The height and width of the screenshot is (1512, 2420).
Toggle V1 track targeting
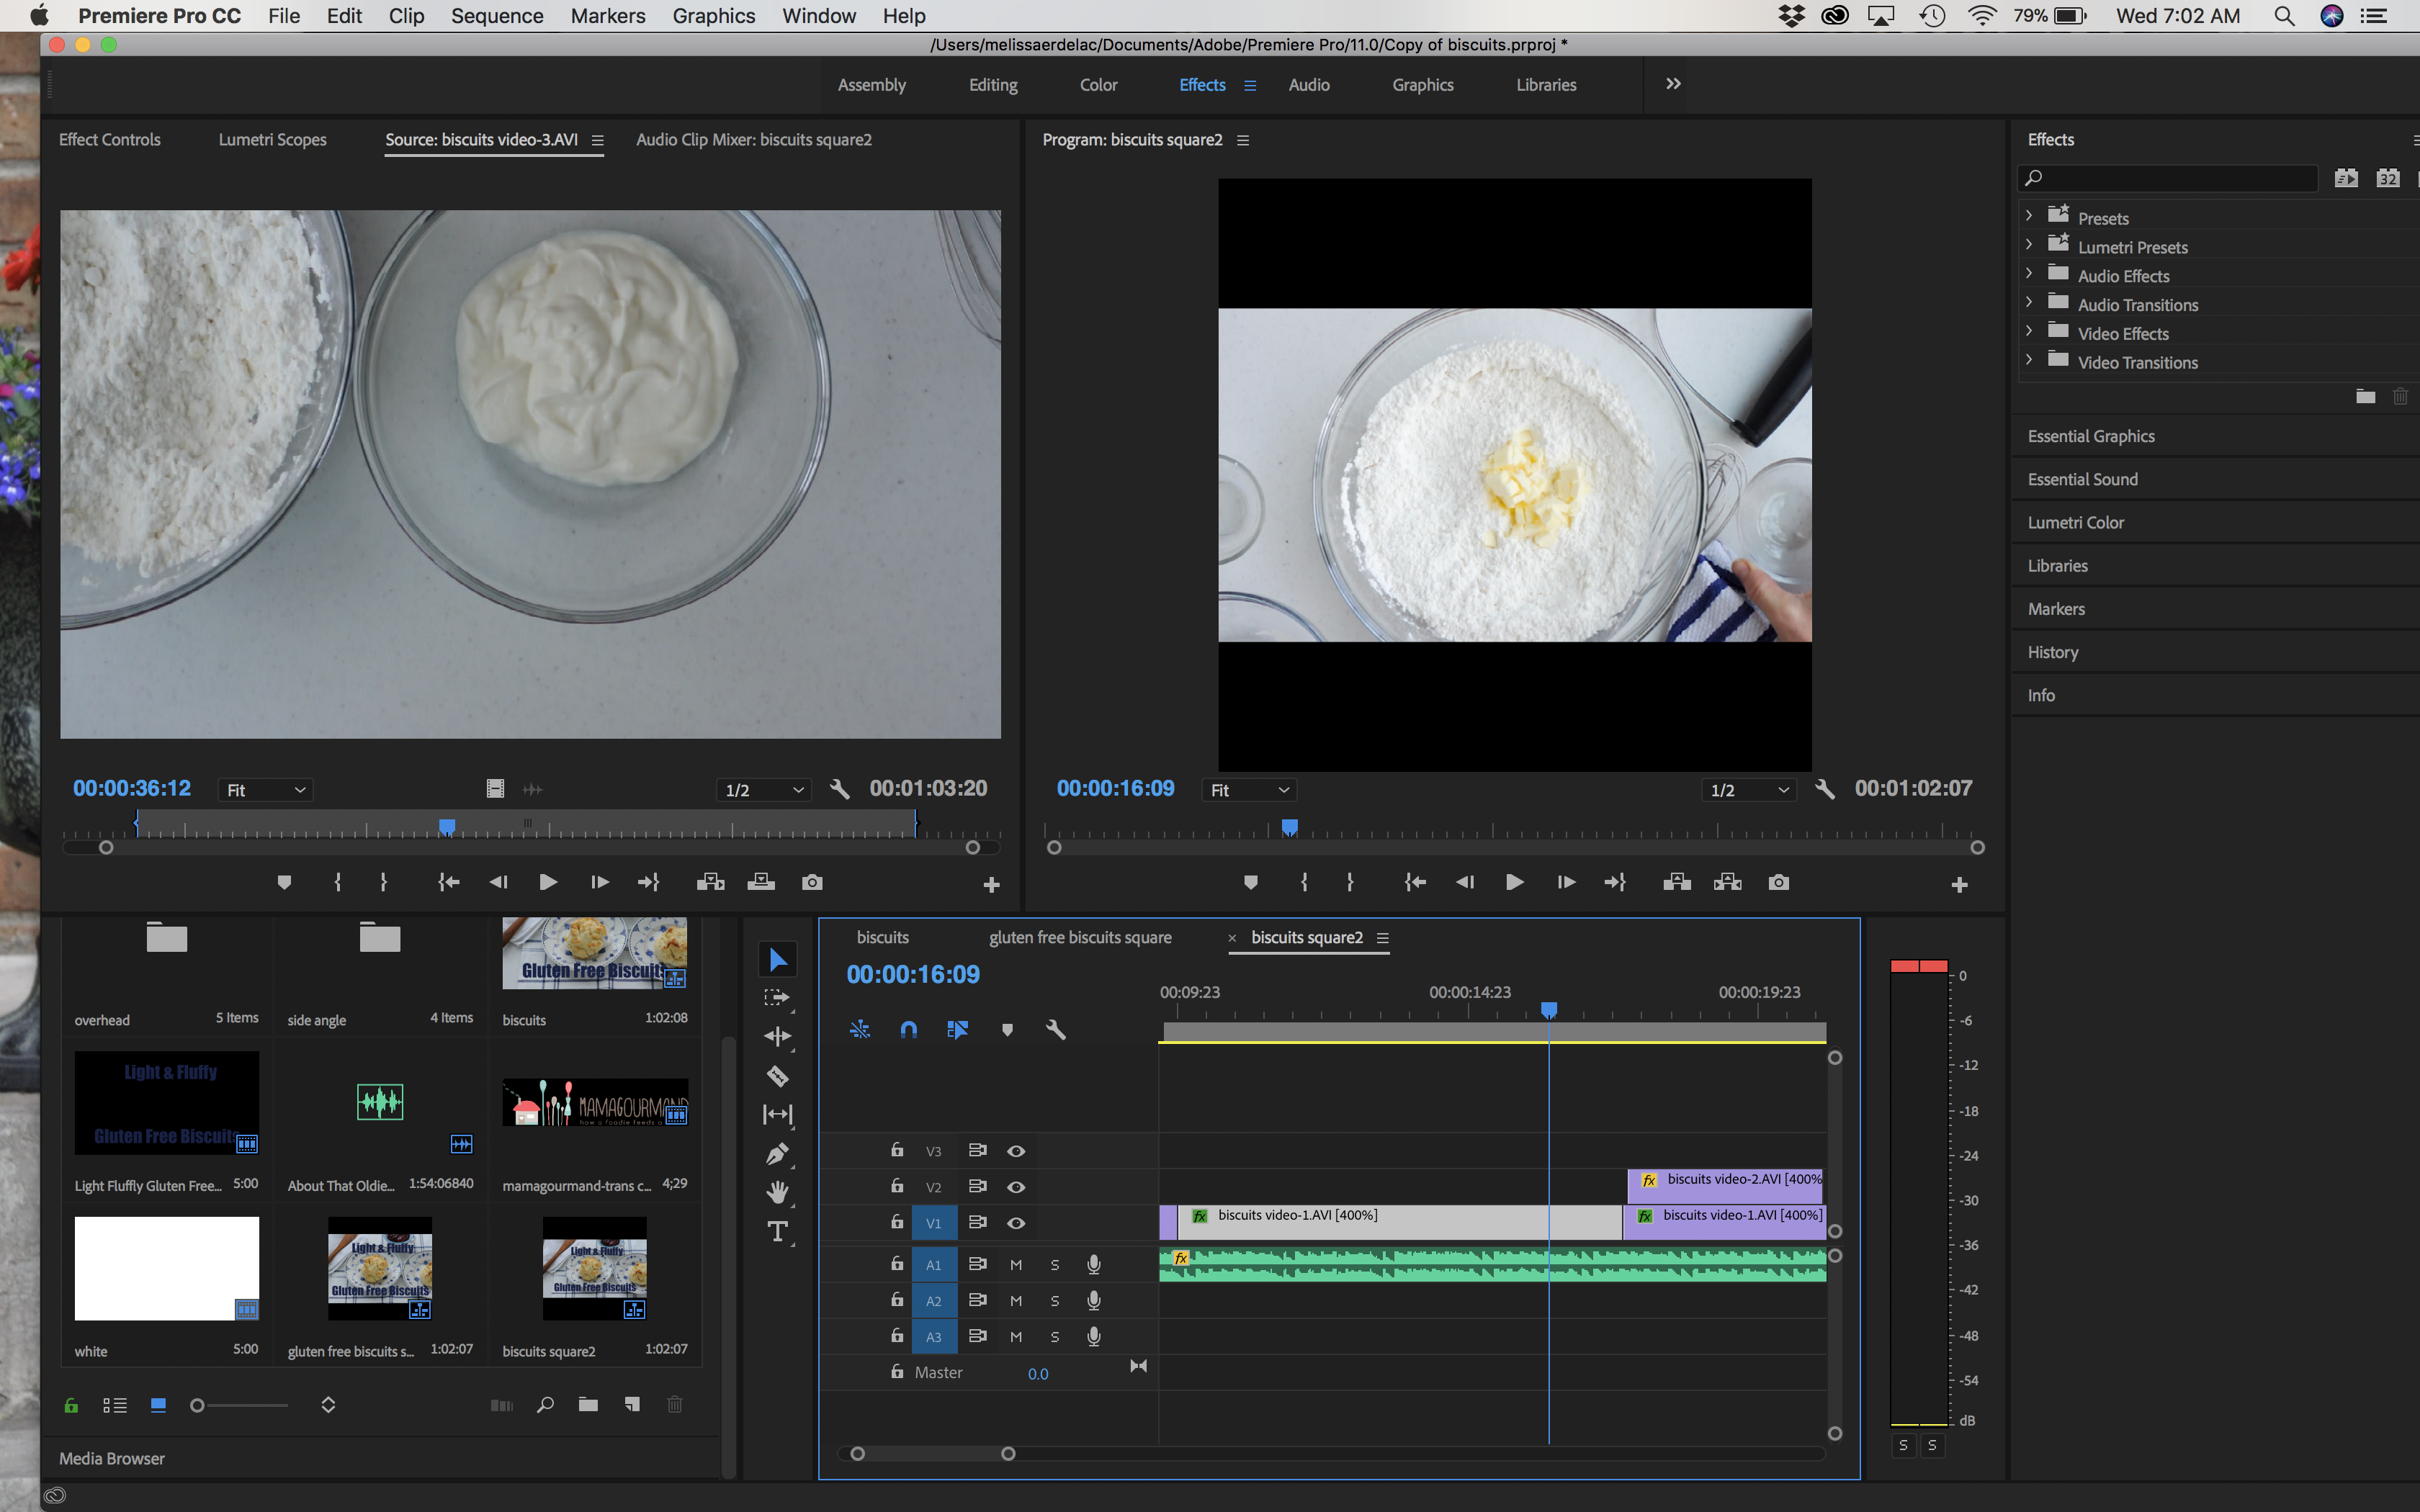(933, 1223)
